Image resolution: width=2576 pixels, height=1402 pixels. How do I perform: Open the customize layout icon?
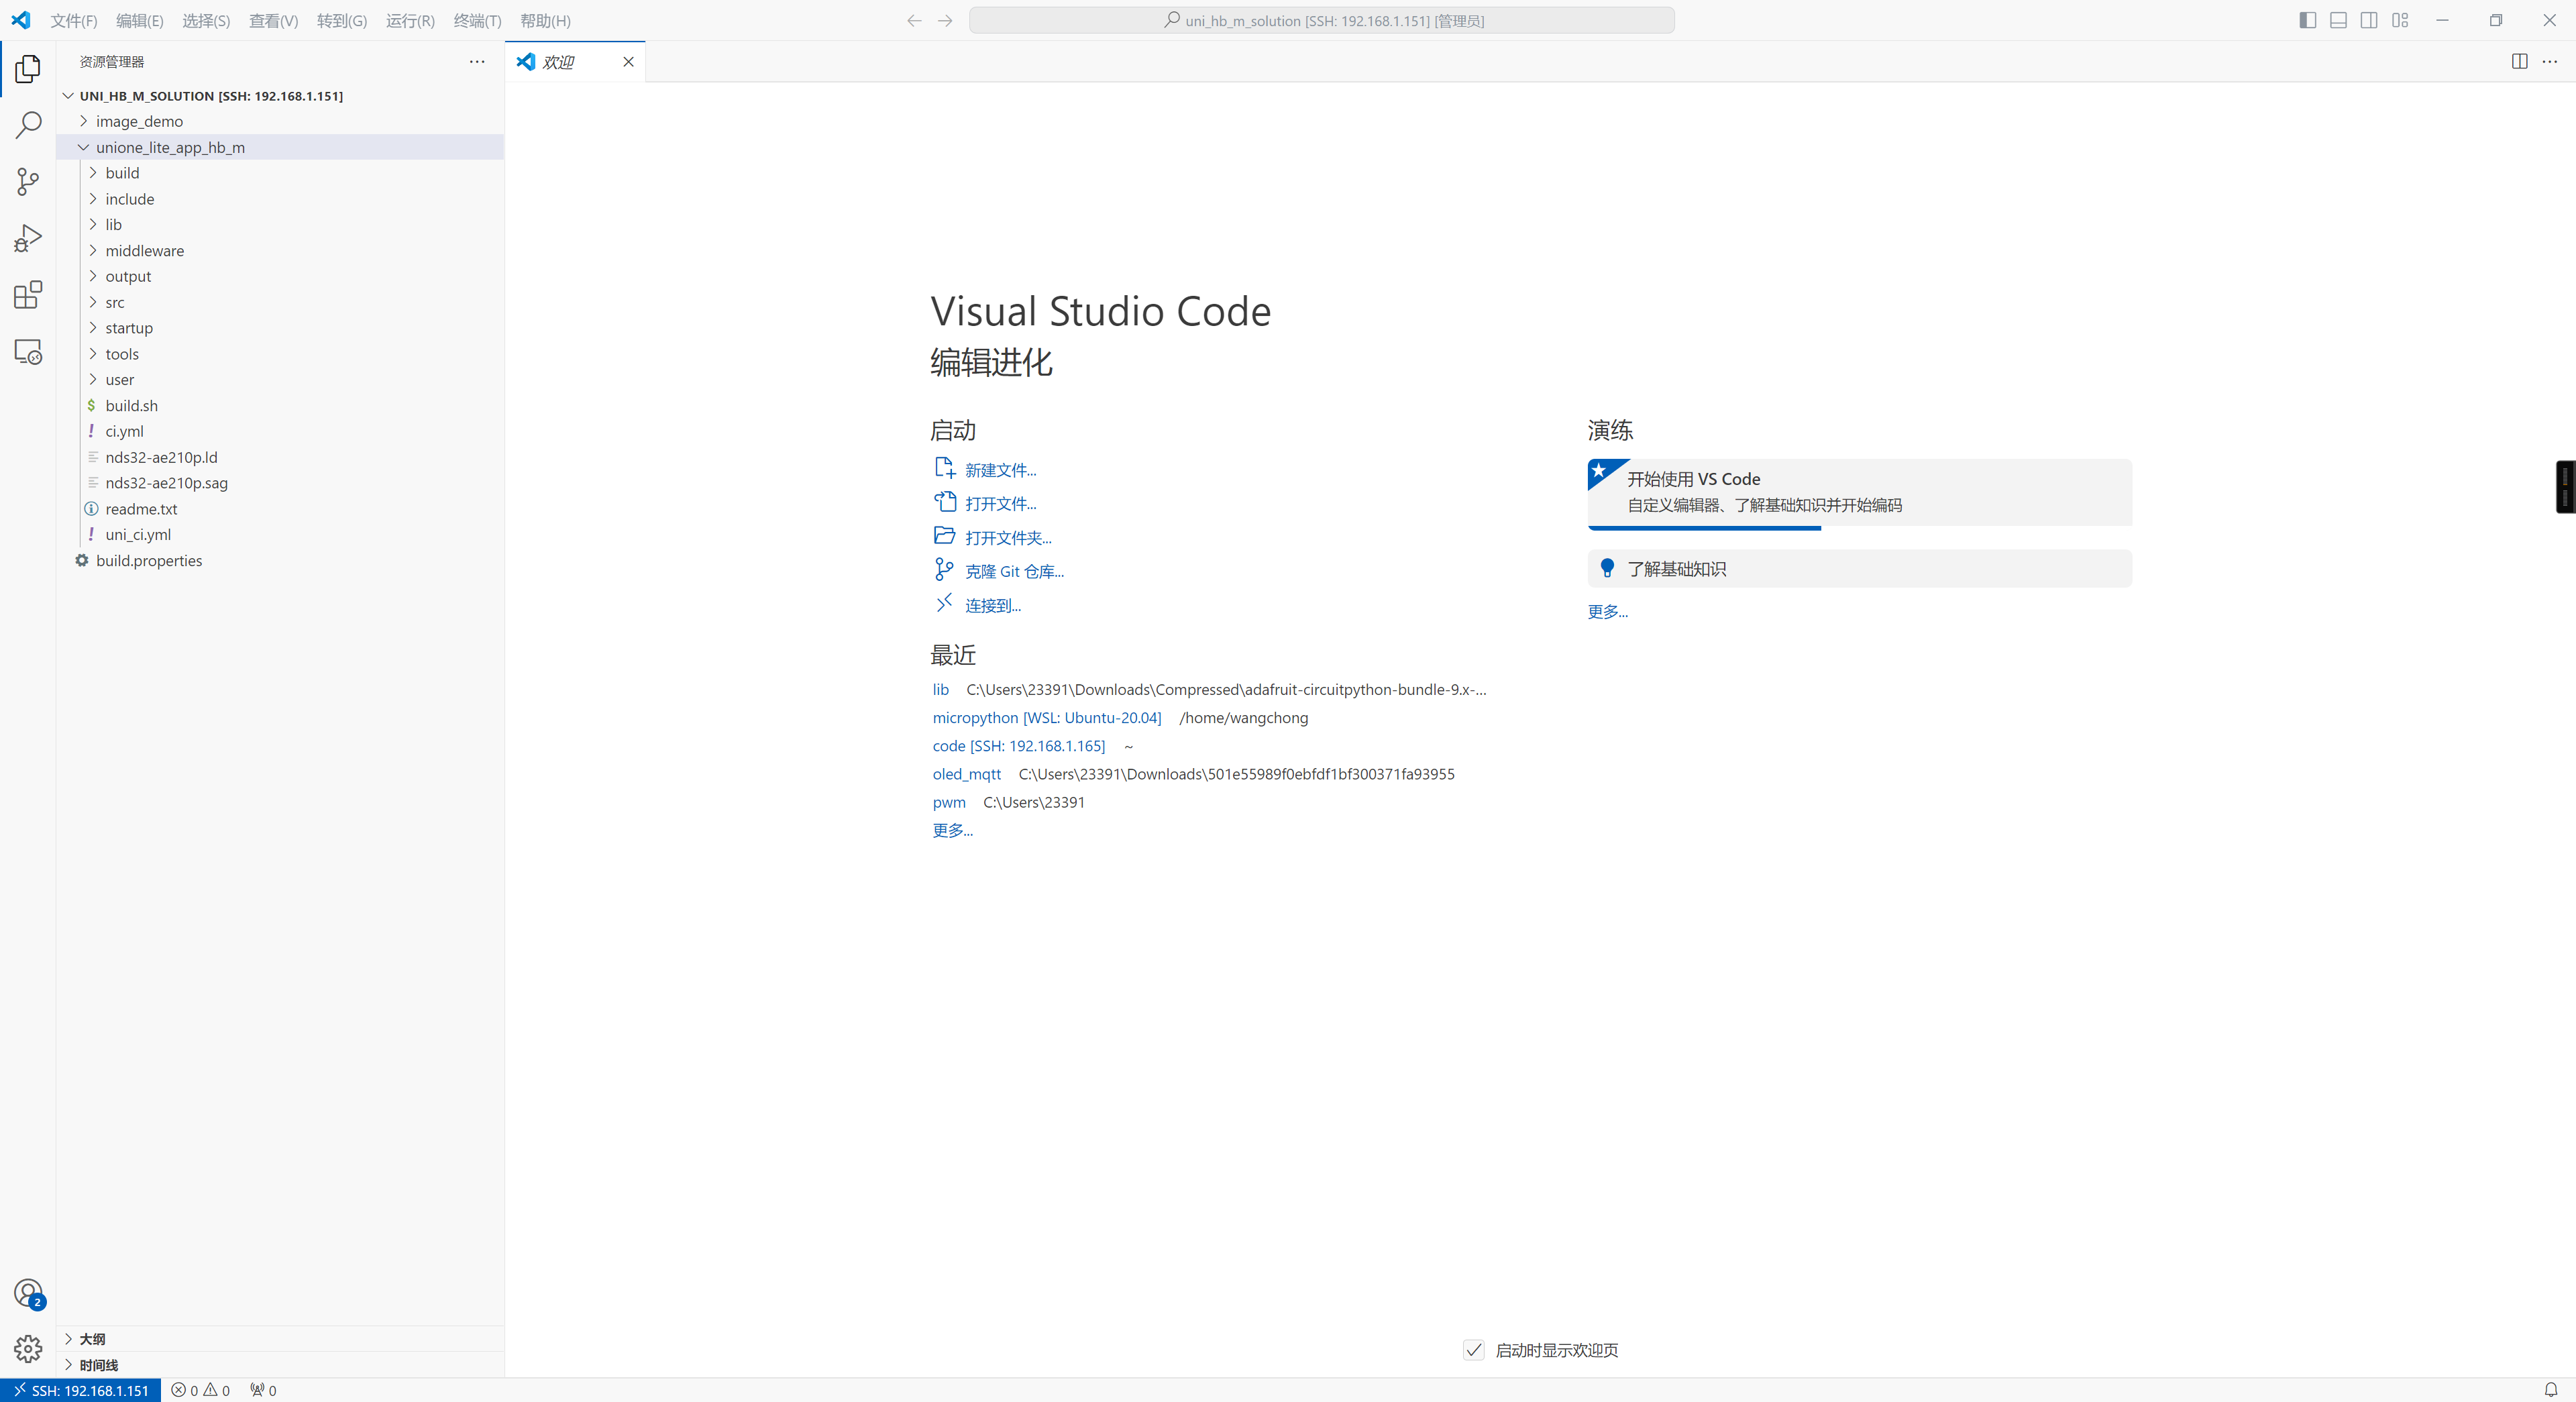2400,20
